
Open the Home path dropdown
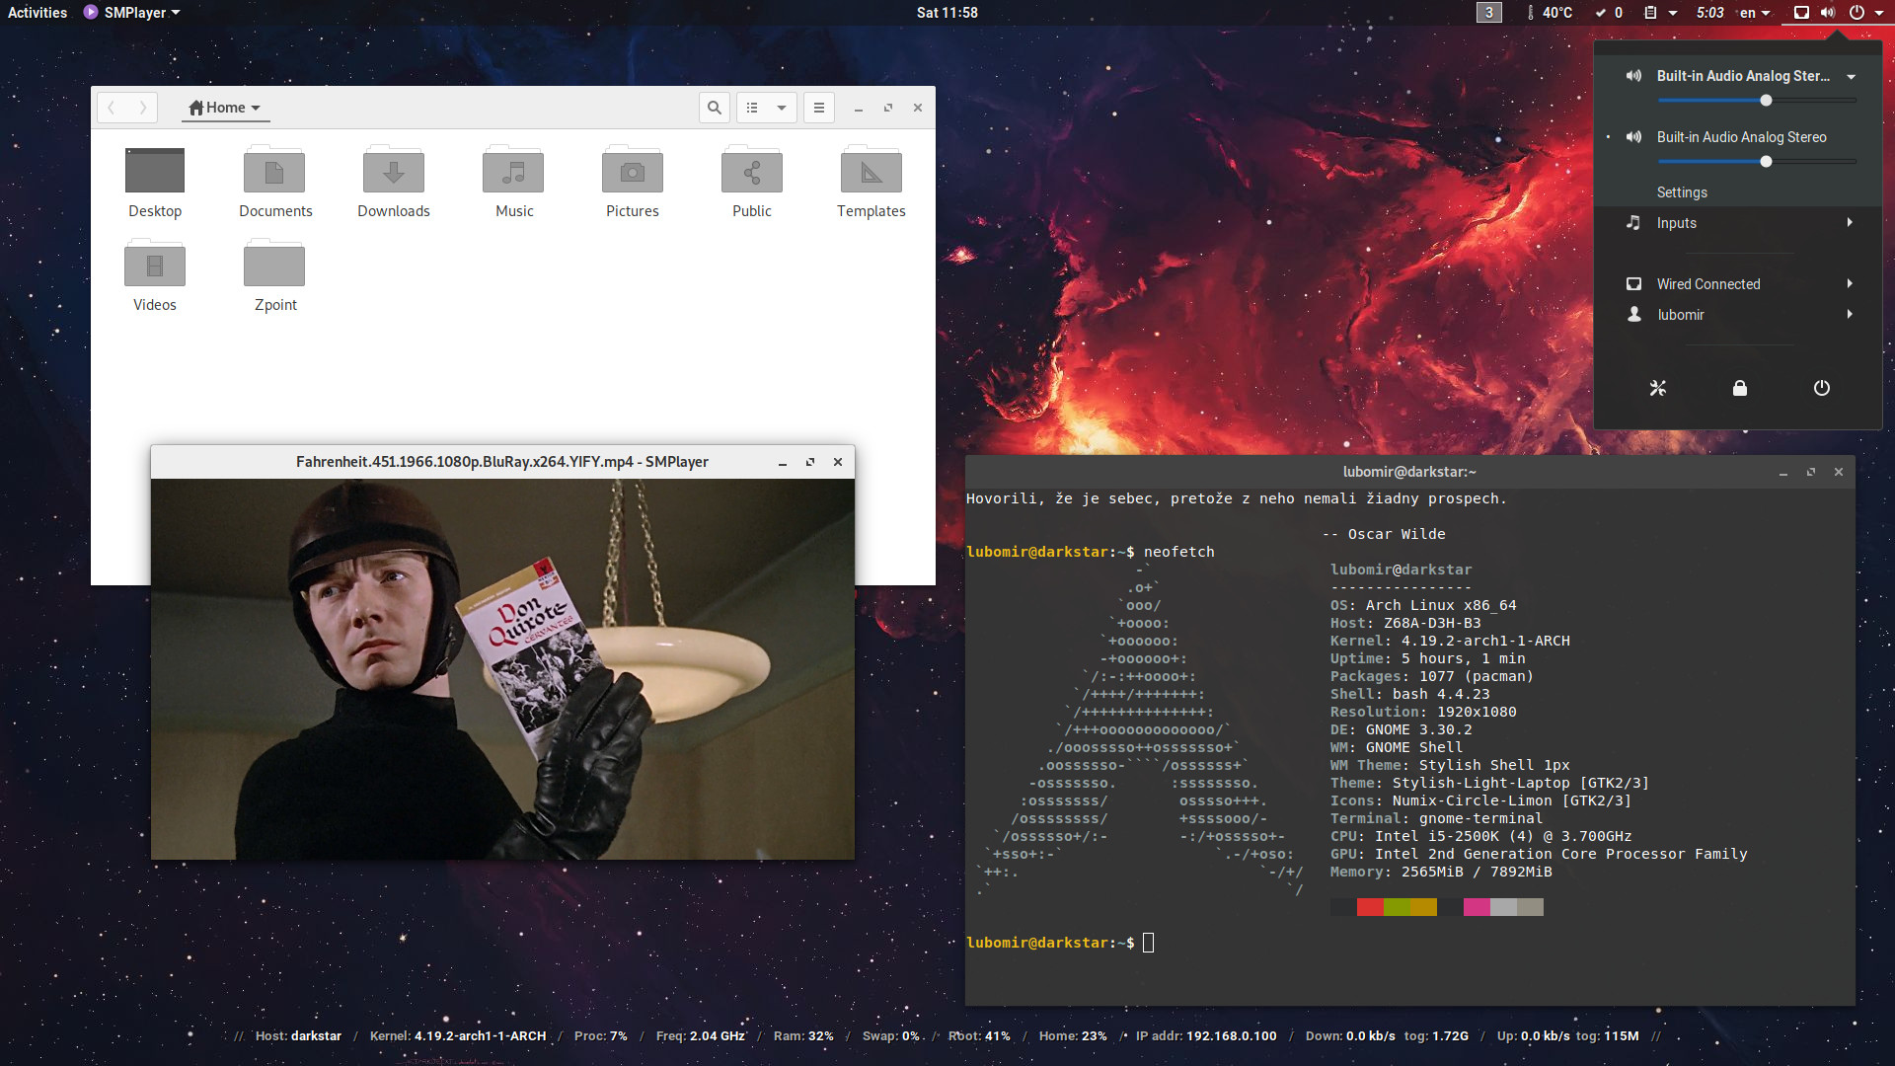pyautogui.click(x=226, y=108)
